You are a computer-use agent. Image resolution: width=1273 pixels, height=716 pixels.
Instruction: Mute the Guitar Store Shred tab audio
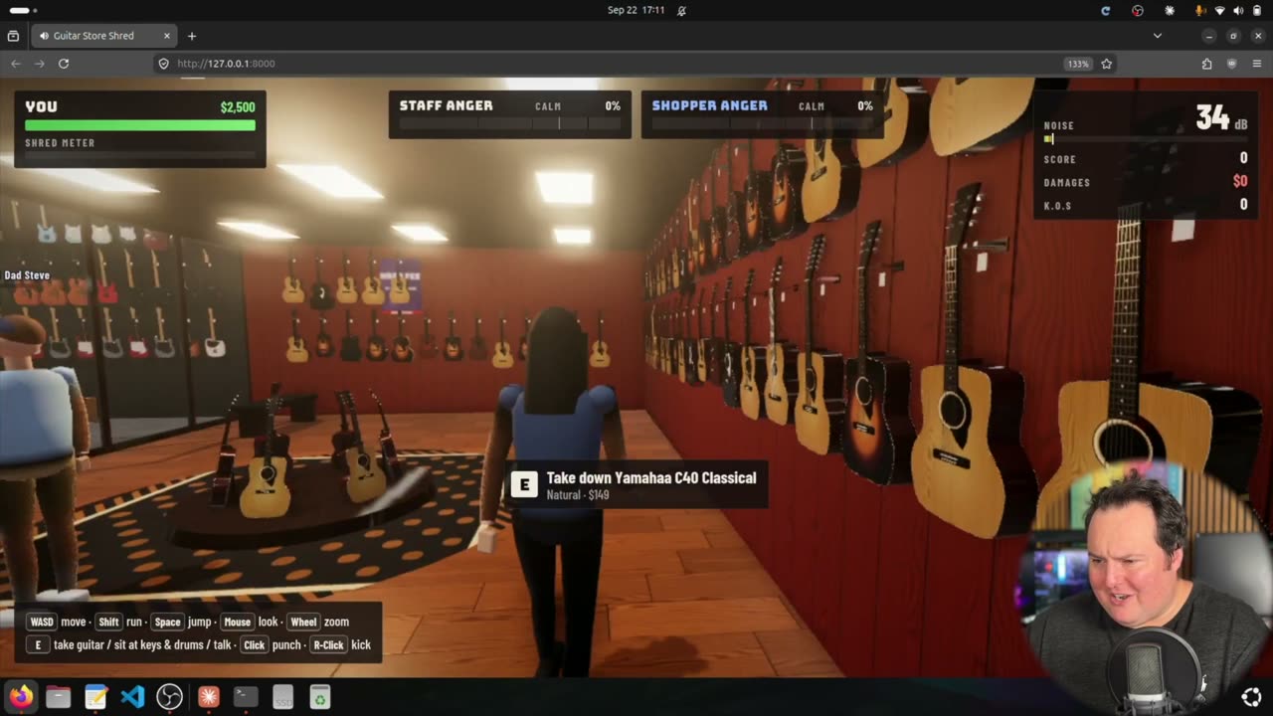click(45, 36)
